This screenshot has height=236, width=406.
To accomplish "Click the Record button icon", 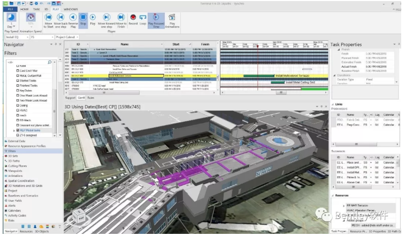I will pos(133,17).
